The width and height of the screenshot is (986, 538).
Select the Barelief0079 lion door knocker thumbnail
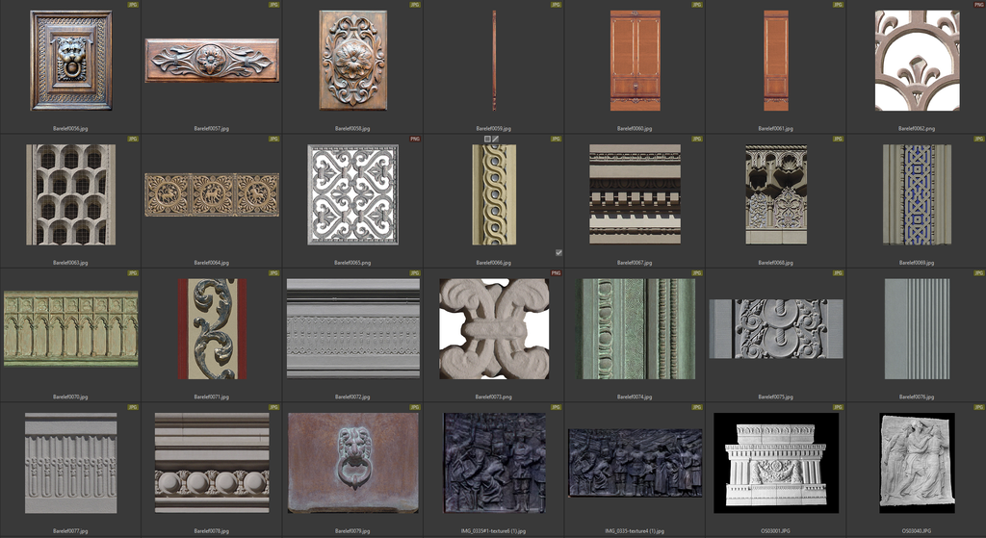click(352, 462)
